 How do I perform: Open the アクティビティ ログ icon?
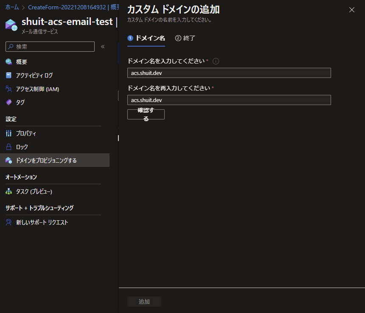(x=8, y=75)
